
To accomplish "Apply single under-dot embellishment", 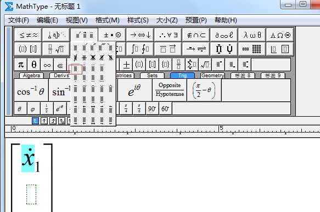I will point(76,78).
